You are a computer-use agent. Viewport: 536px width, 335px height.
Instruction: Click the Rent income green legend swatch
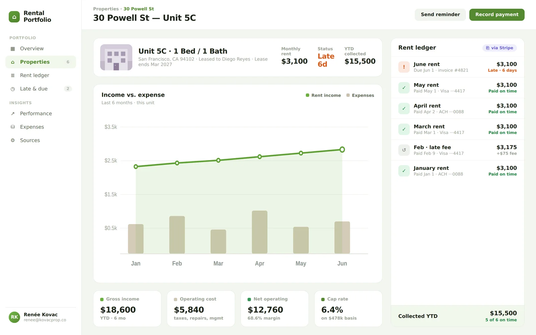tap(308, 95)
